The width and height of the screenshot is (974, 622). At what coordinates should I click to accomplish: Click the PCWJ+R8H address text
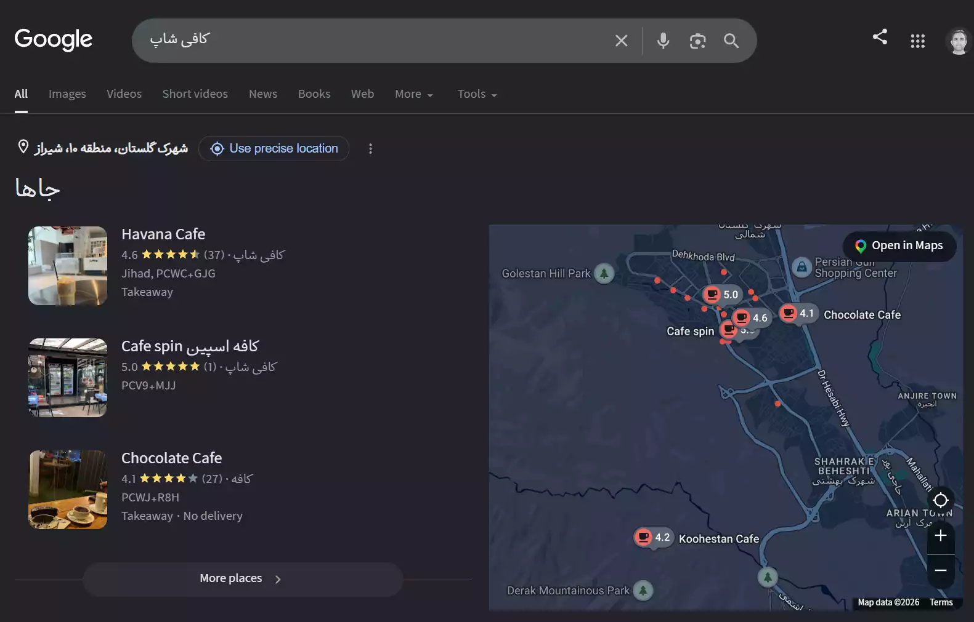point(150,497)
